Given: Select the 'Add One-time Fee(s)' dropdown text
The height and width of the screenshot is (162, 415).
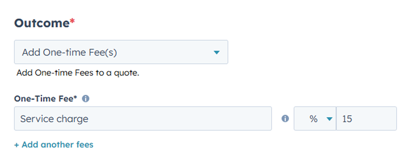Looking at the screenshot, I should point(72,52).
